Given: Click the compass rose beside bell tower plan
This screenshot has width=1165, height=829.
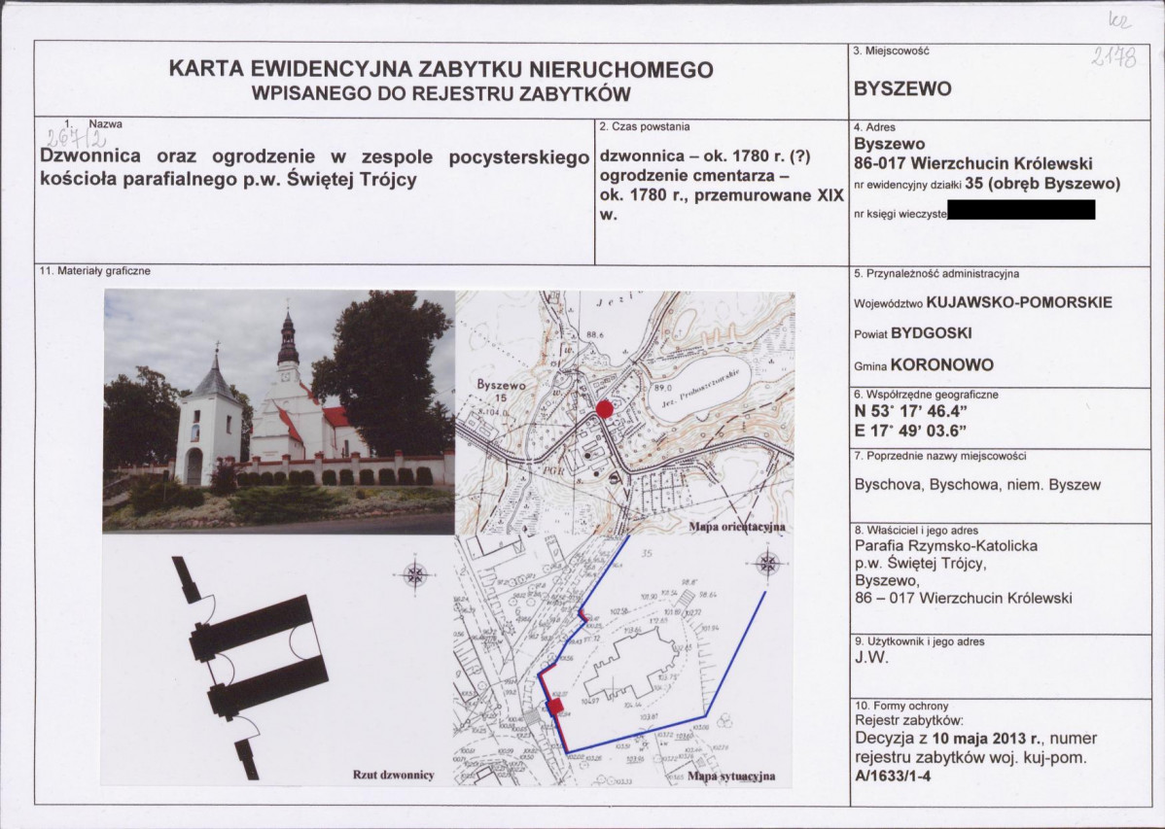Looking at the screenshot, I should click(414, 573).
